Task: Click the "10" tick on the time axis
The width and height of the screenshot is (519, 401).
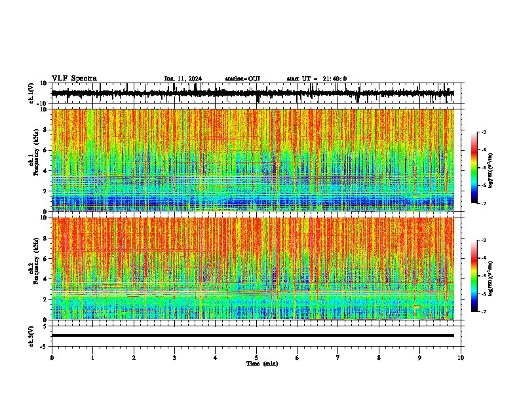Action: click(461, 358)
